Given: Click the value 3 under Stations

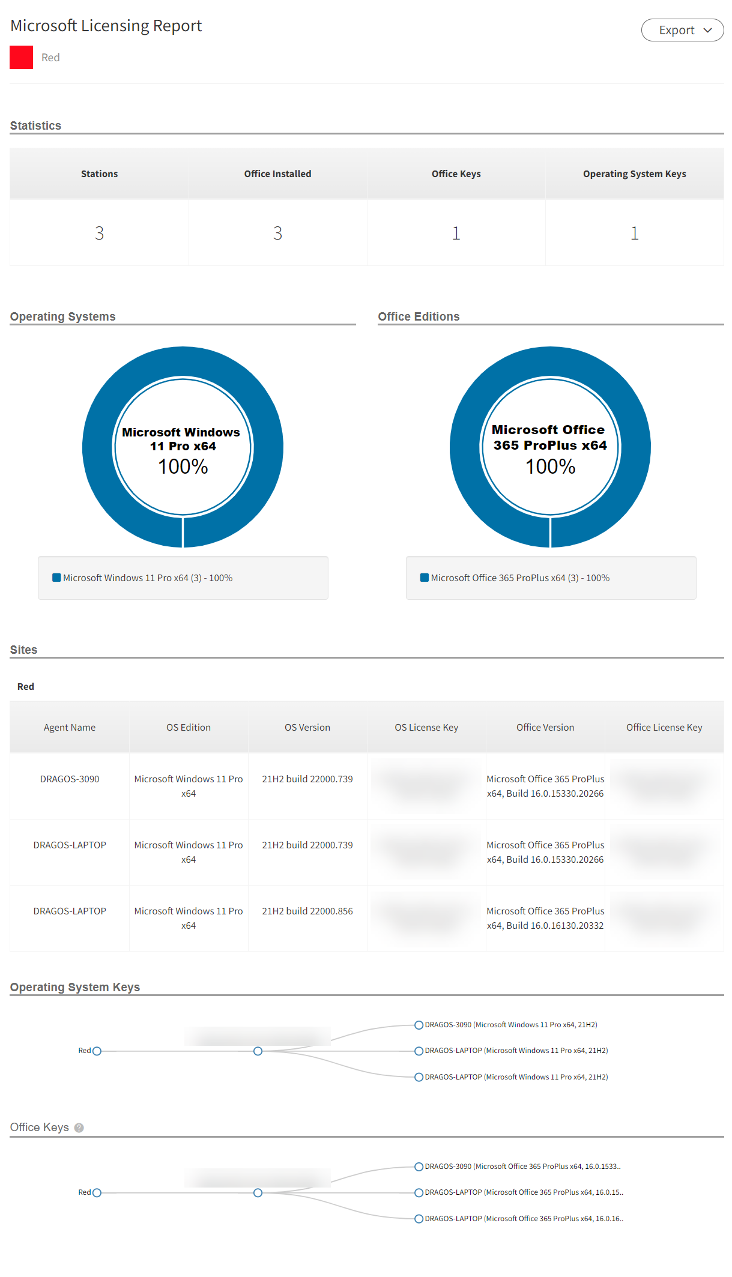Looking at the screenshot, I should pyautogui.click(x=99, y=233).
